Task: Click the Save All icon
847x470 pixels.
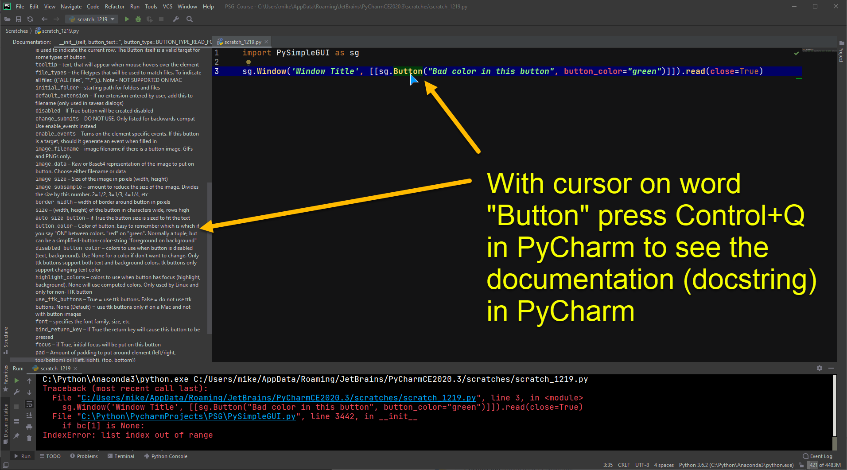Action: coord(18,19)
